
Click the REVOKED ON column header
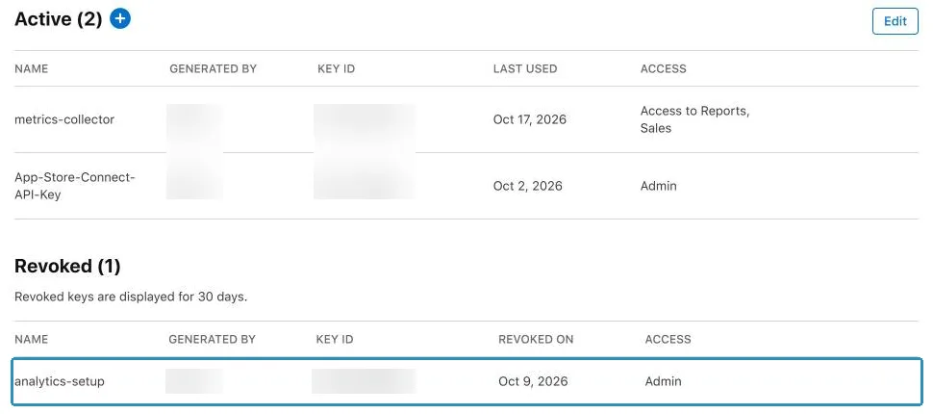(x=536, y=340)
